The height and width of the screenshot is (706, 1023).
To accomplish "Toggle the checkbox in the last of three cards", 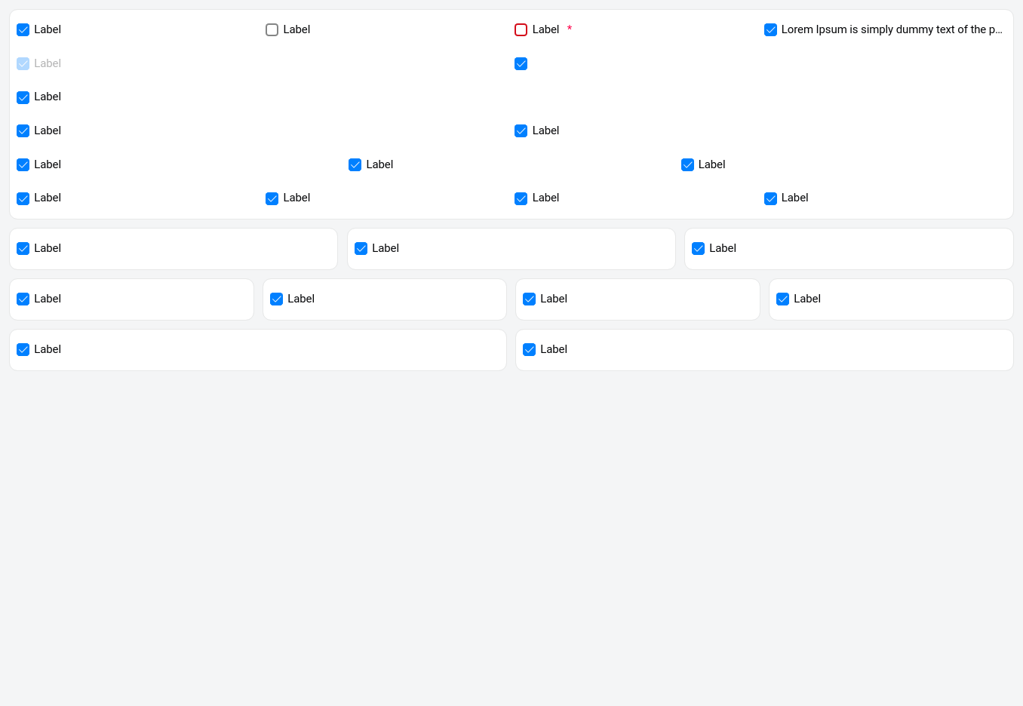I will point(698,249).
